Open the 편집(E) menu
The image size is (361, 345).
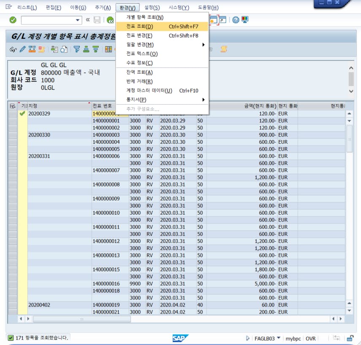54,8
